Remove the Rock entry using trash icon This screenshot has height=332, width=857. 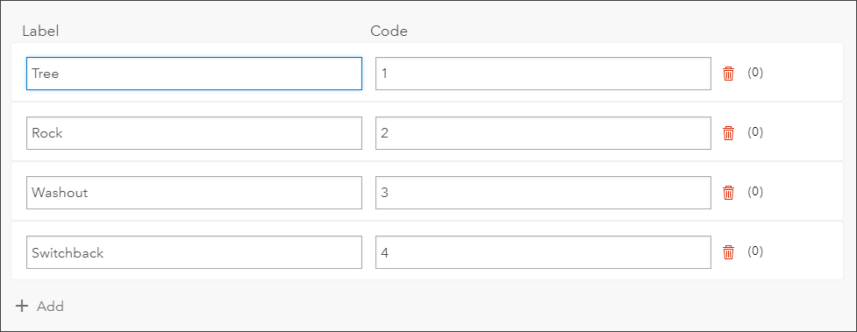728,133
